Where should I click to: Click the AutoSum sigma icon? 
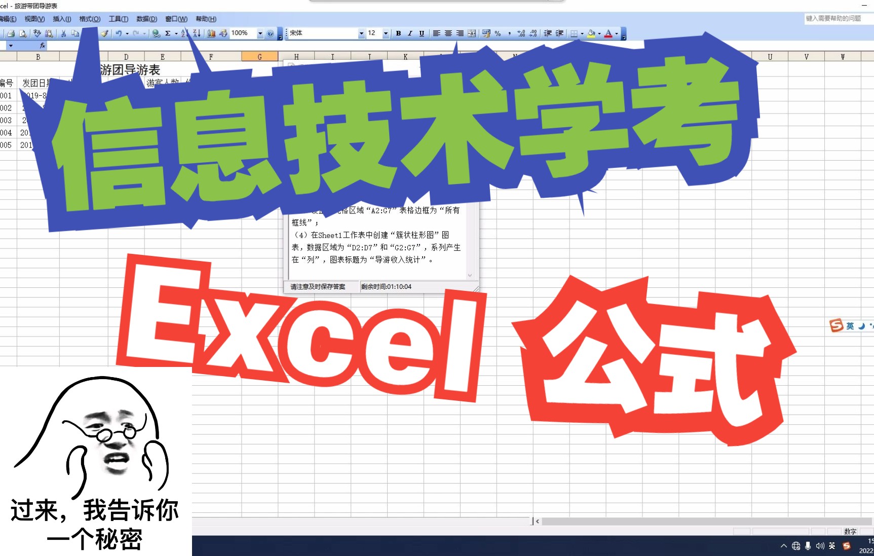(168, 33)
